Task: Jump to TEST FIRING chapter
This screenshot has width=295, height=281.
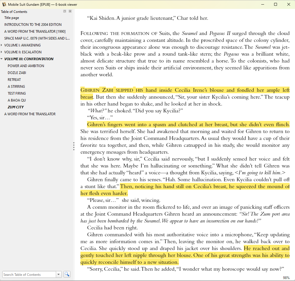Action: coord(17,93)
